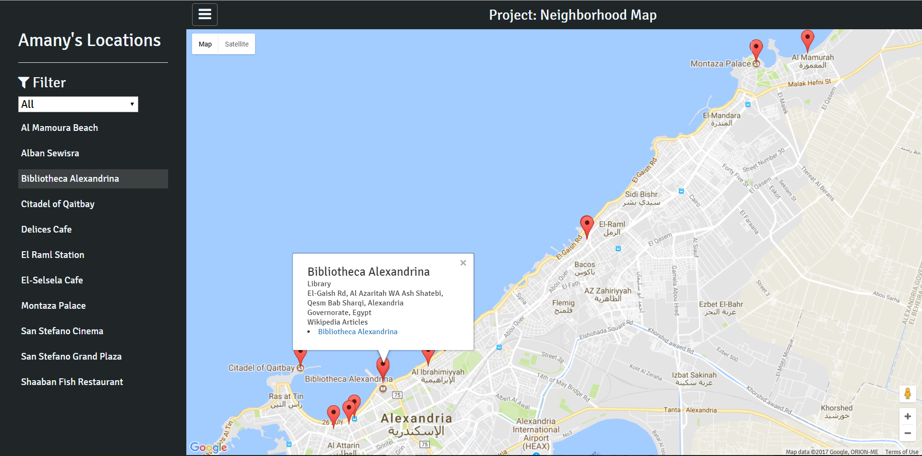Select San Stefano Grand Plaza
Image resolution: width=922 pixels, height=456 pixels.
[x=93, y=357]
